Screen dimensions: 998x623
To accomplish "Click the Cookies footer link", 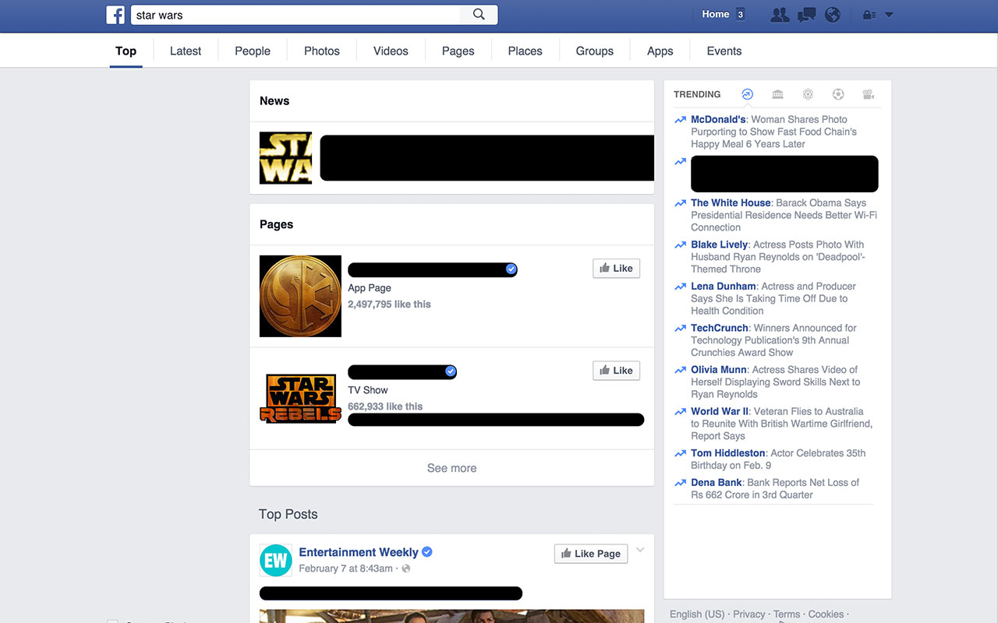I will tap(826, 614).
